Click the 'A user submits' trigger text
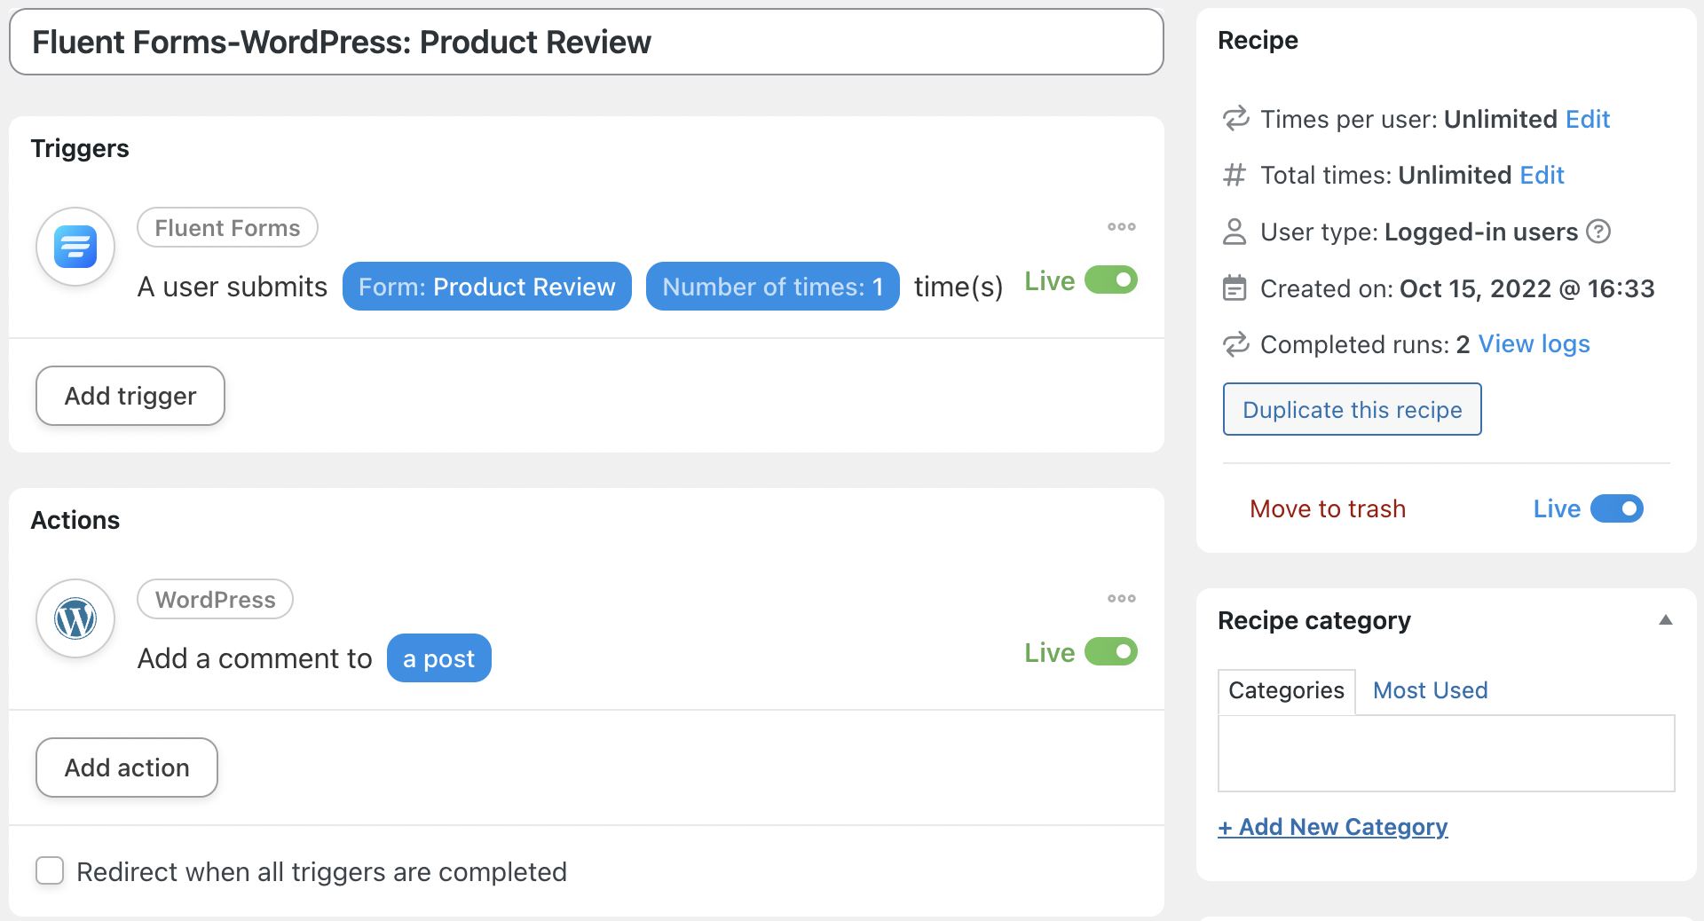The image size is (1704, 921). coord(233,287)
